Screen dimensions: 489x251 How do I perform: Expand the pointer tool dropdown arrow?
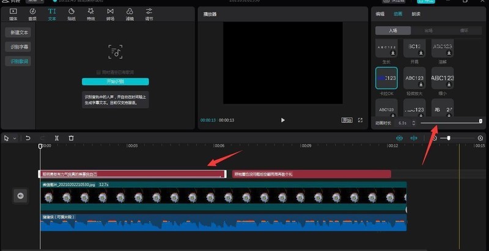click(15, 139)
